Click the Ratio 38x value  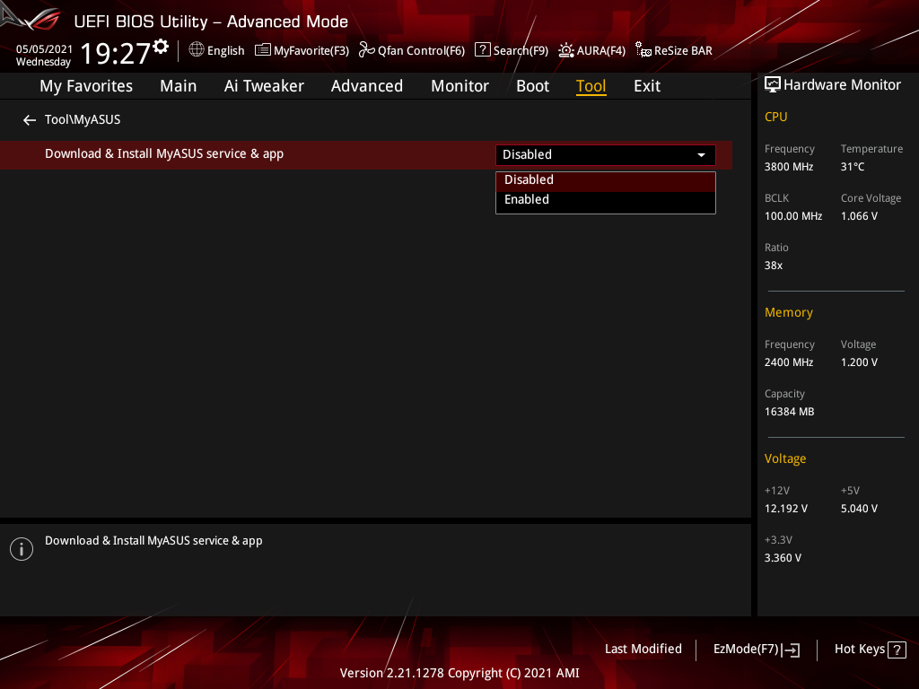tap(773, 266)
